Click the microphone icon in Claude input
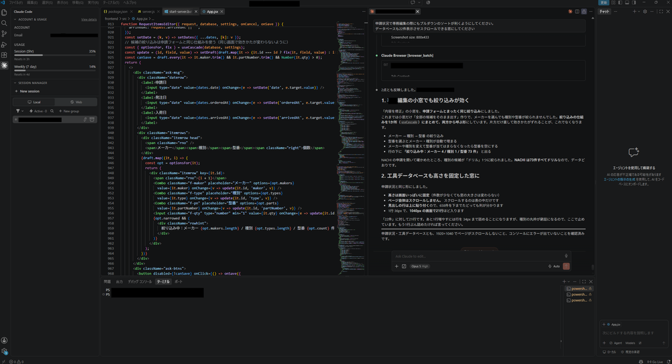This screenshot has height=364, width=672. (566, 256)
